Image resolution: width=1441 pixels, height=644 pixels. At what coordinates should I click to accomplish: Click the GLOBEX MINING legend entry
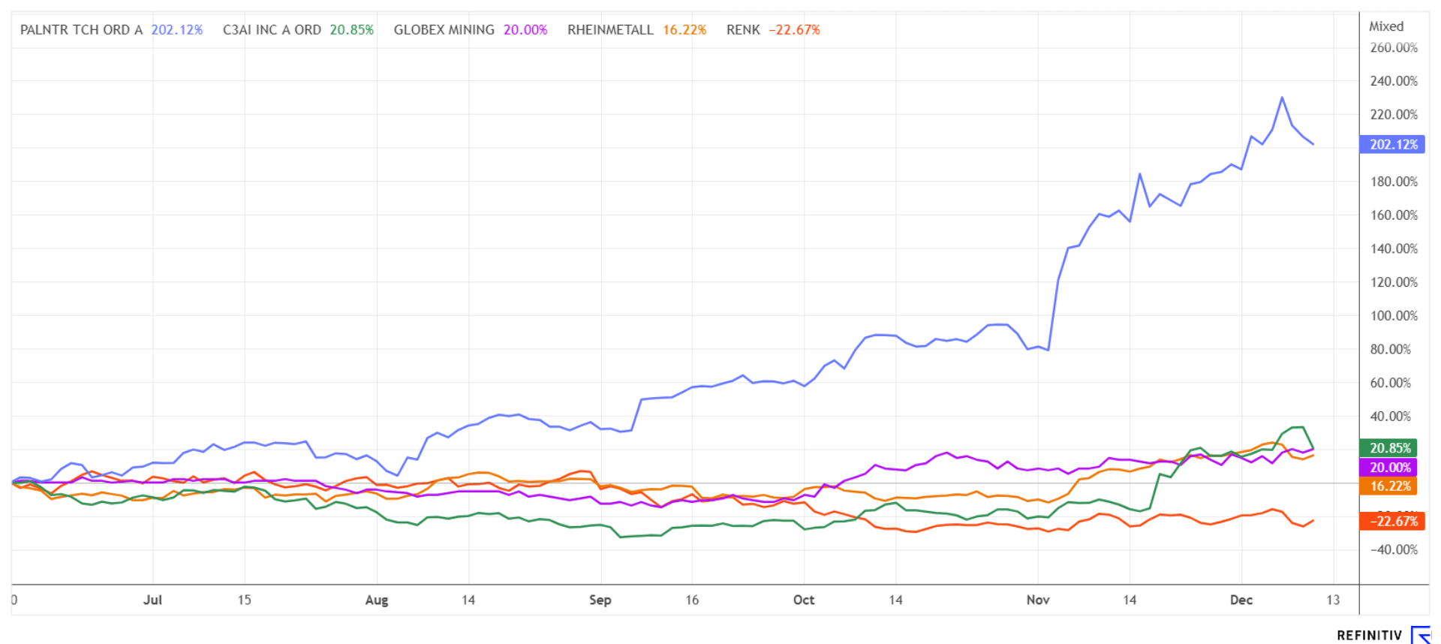click(x=444, y=30)
